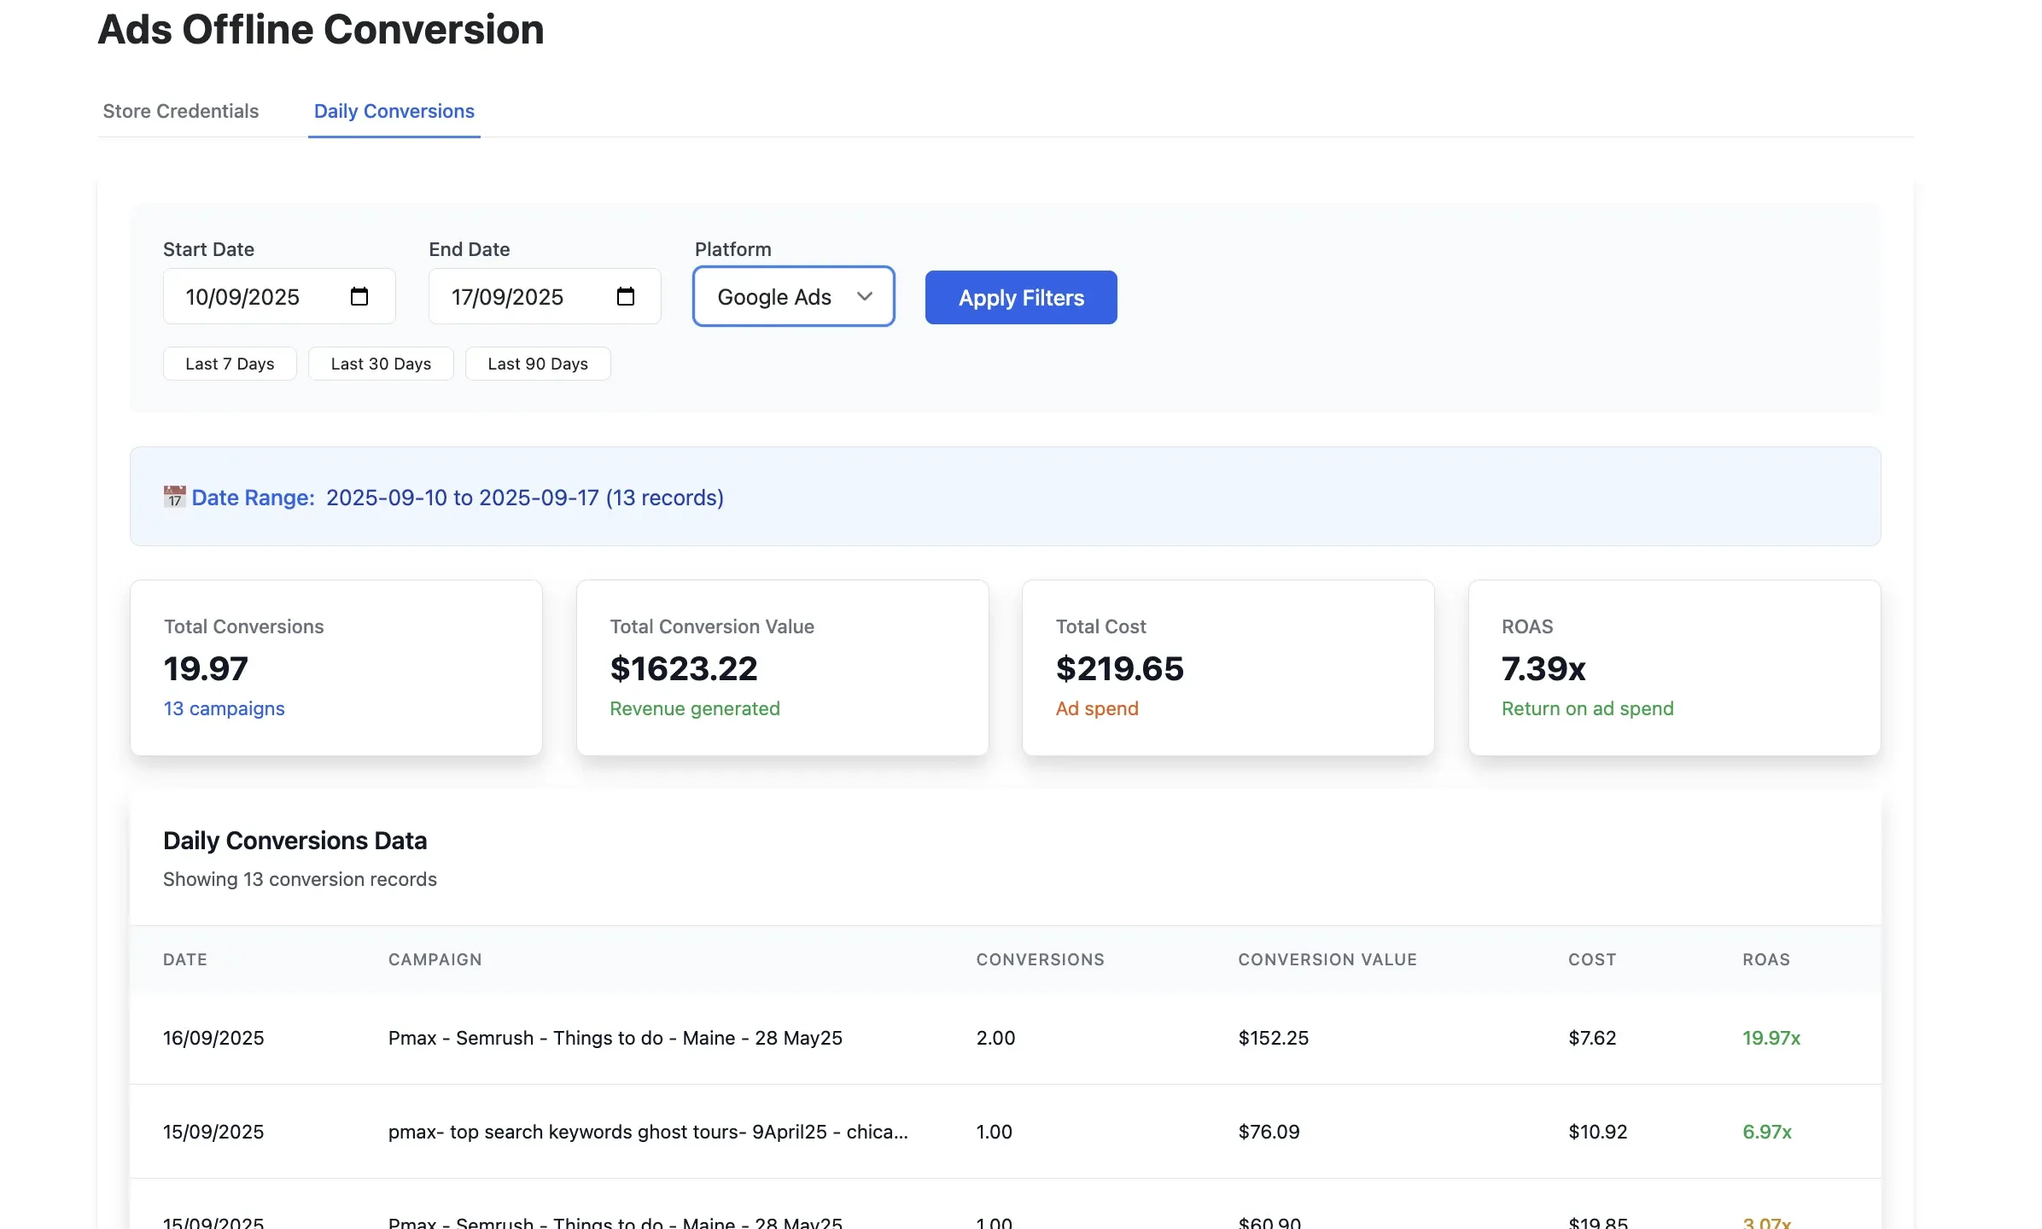Click the Showing 13 conversion records text
This screenshot has height=1229, width=2042.
coord(300,879)
